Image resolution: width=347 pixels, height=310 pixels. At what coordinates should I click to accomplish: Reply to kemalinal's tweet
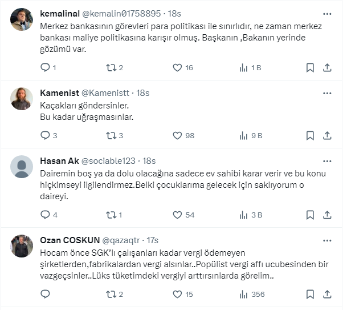[x=46, y=67]
